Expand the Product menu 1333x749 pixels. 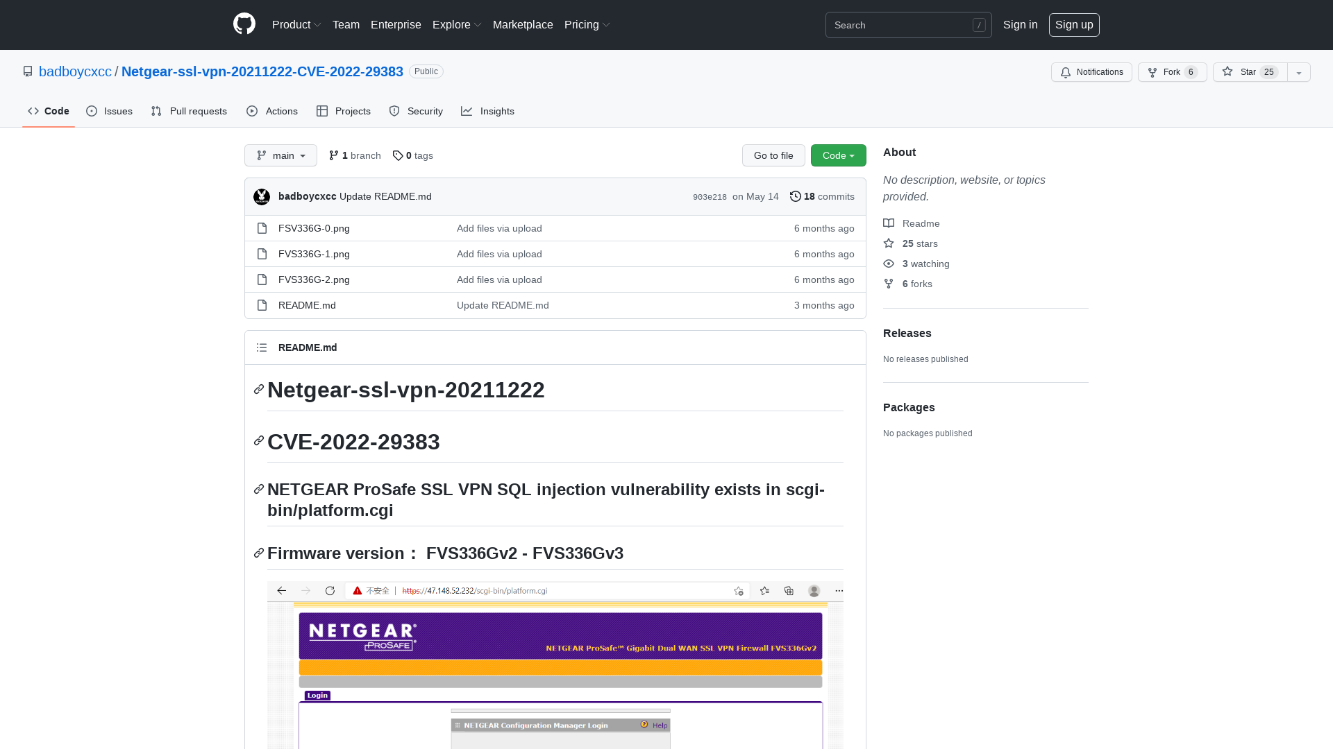(296, 24)
